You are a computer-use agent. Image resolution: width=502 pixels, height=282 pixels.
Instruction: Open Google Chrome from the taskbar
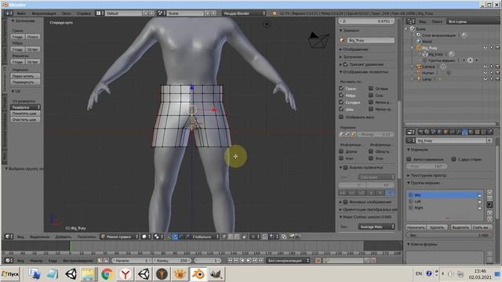click(x=107, y=274)
